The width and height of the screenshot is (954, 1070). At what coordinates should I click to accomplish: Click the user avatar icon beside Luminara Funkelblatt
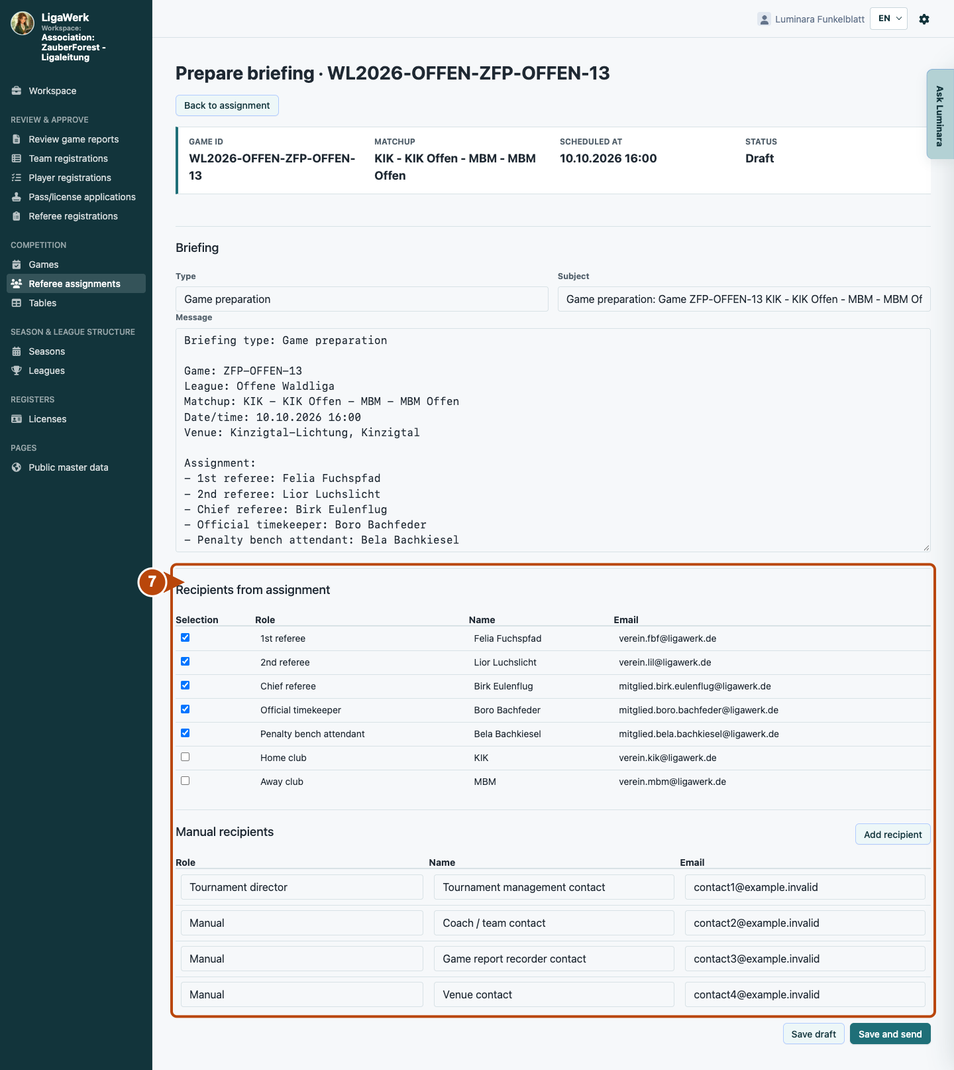tap(764, 19)
